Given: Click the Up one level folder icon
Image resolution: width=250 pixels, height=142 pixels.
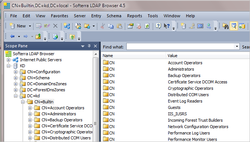Looking at the screenshot, I should [x=38, y=36].
